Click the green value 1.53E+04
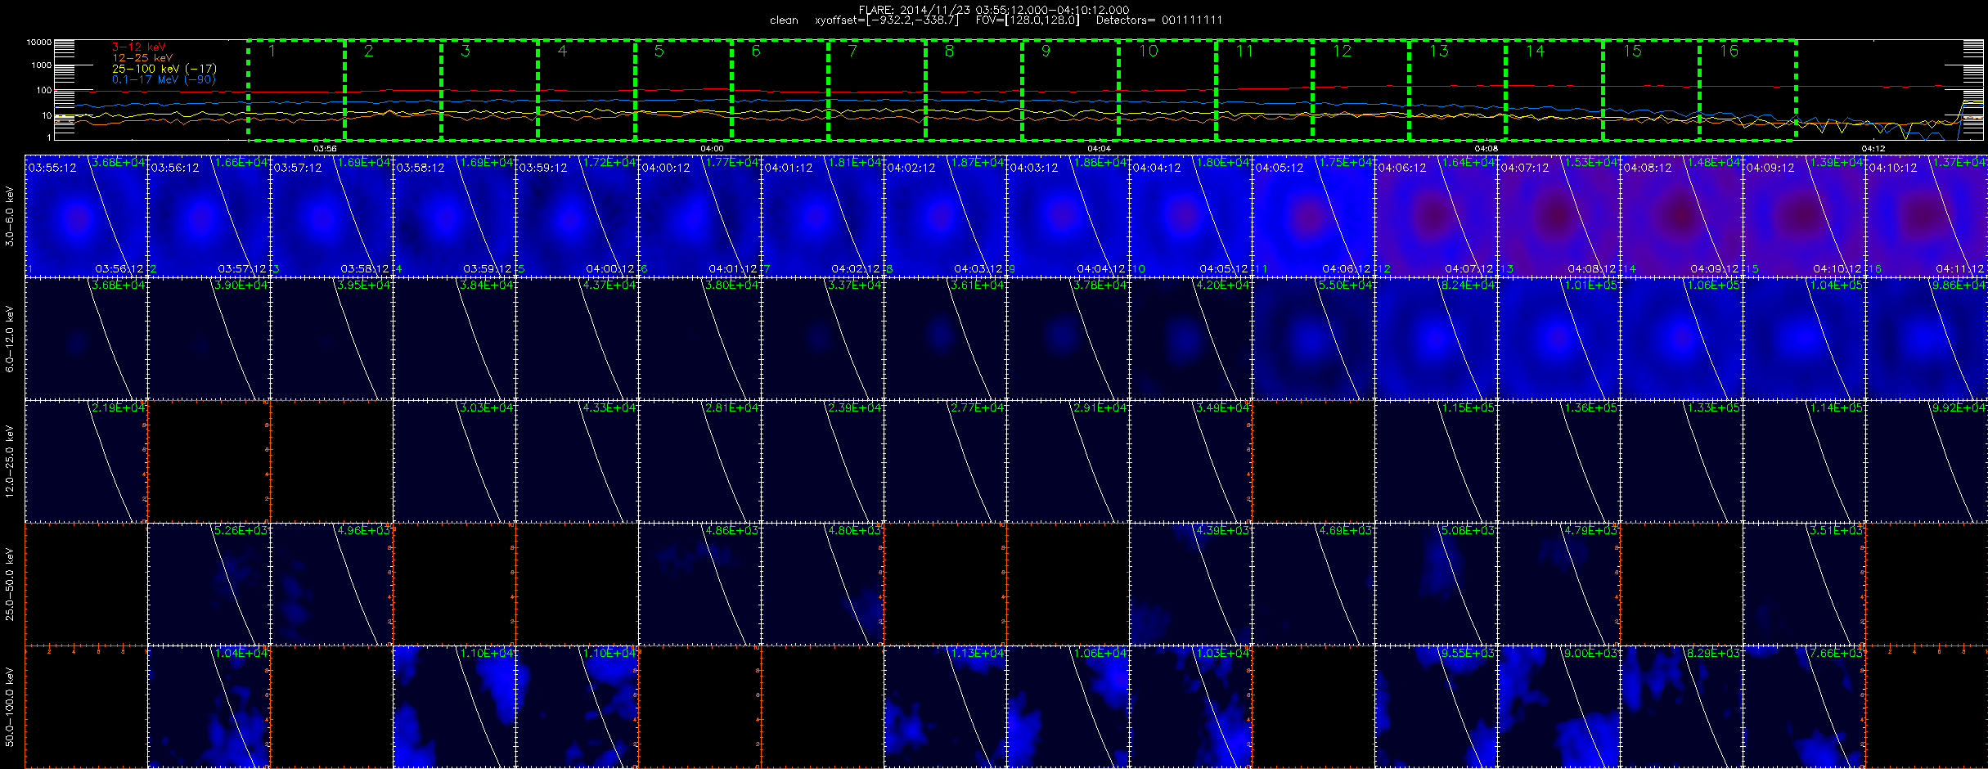The width and height of the screenshot is (1988, 769). coord(1592,163)
